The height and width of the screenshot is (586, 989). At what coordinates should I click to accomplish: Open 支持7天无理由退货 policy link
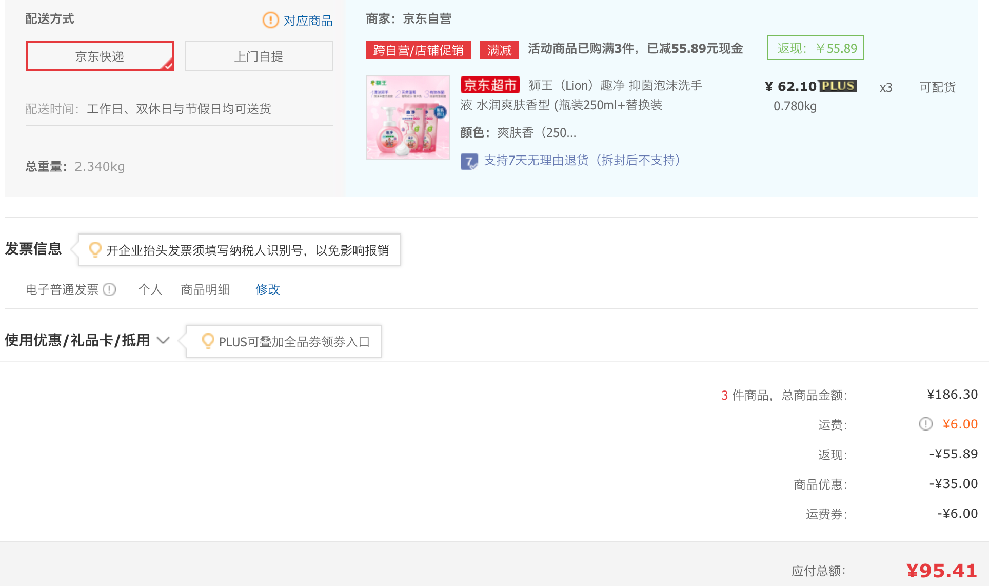point(582,160)
